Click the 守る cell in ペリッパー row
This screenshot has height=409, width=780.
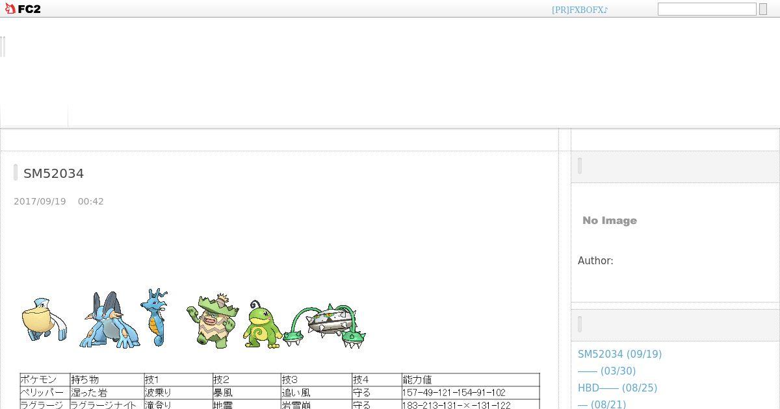(376, 393)
